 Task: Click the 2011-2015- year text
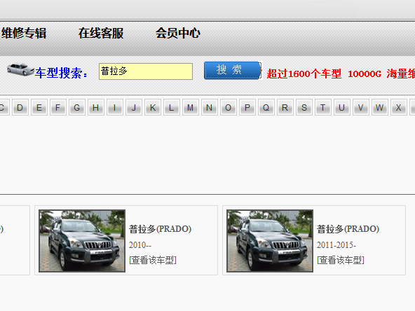[336, 245]
